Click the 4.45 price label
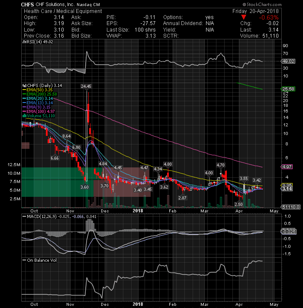This screenshot has width=303, height=308. [118, 168]
